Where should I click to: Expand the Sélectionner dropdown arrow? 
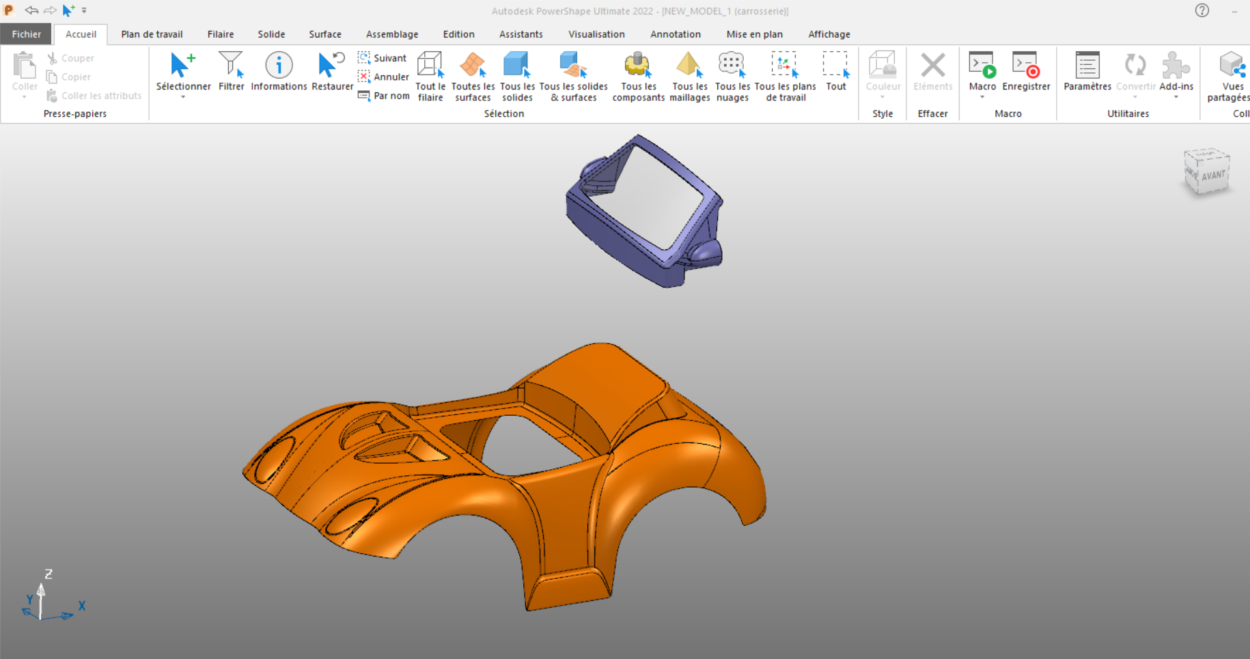tap(183, 98)
